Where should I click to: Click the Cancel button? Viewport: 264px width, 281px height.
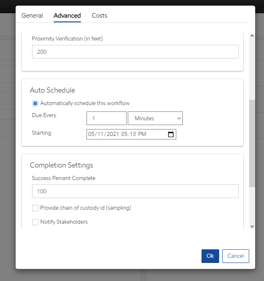[x=236, y=256]
